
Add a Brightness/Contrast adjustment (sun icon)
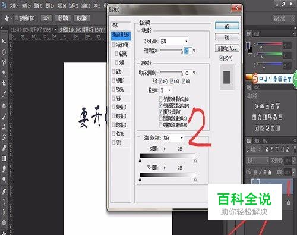257,106
